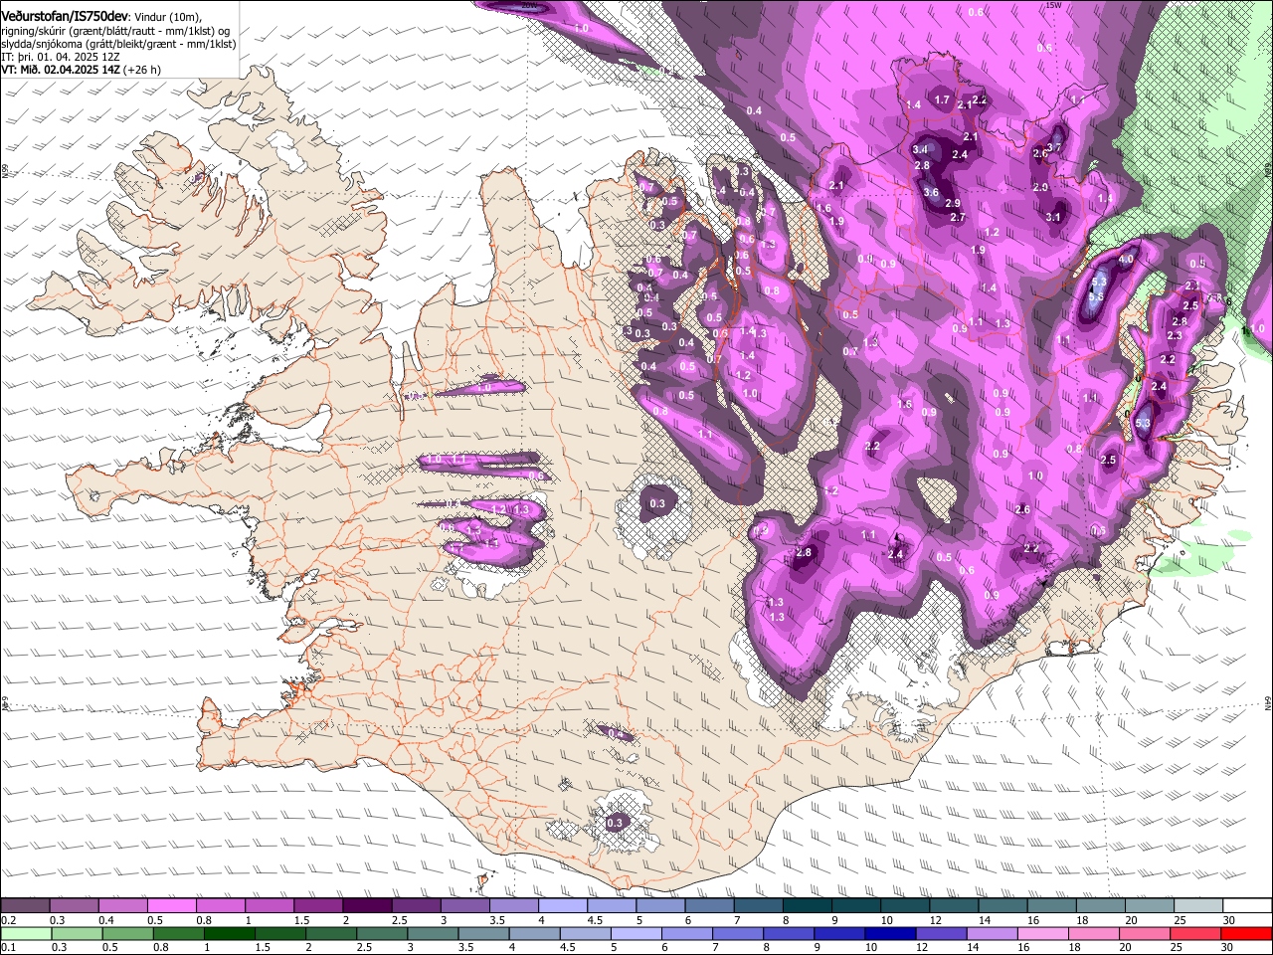Pick the white 30 swatch in upper legend
The image size is (1273, 955).
[1247, 906]
